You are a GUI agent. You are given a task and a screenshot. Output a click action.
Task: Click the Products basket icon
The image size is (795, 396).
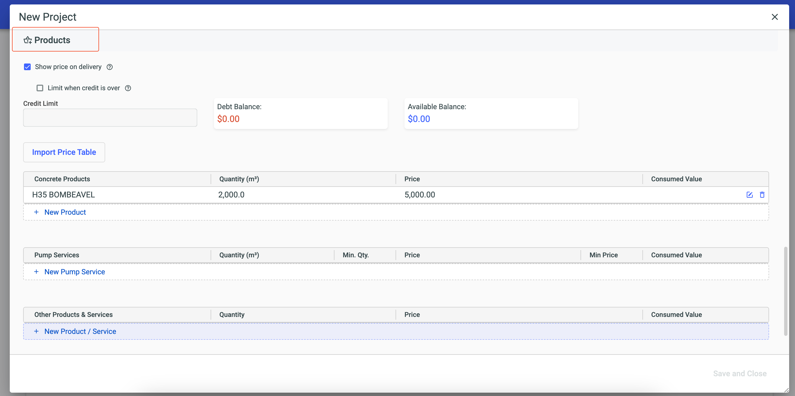[28, 40]
